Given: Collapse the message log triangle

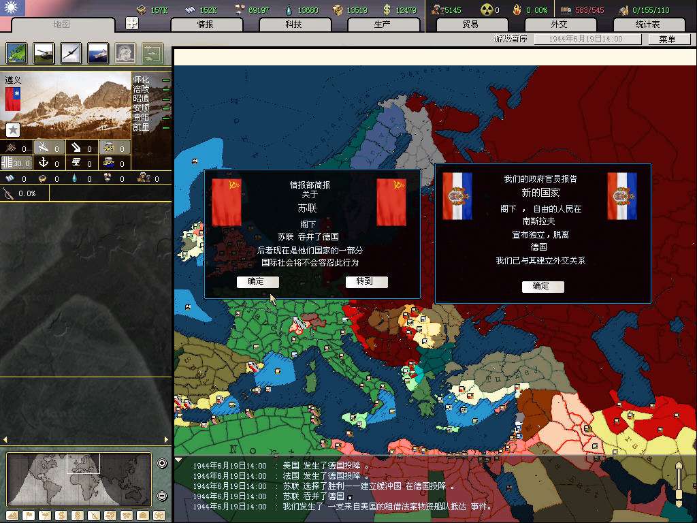Looking at the screenshot, I should coord(178,460).
